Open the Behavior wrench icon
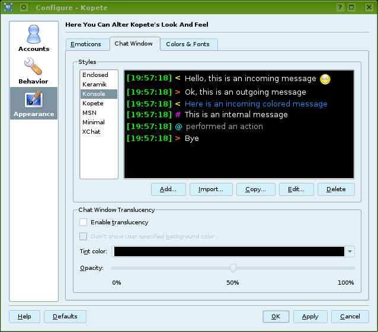 [33, 66]
